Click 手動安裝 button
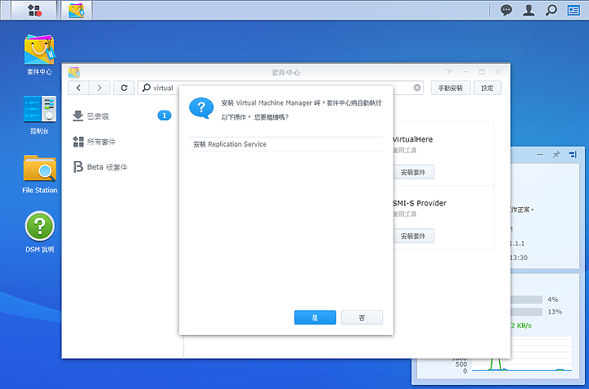Viewport: 589px width, 389px height. coord(451,88)
